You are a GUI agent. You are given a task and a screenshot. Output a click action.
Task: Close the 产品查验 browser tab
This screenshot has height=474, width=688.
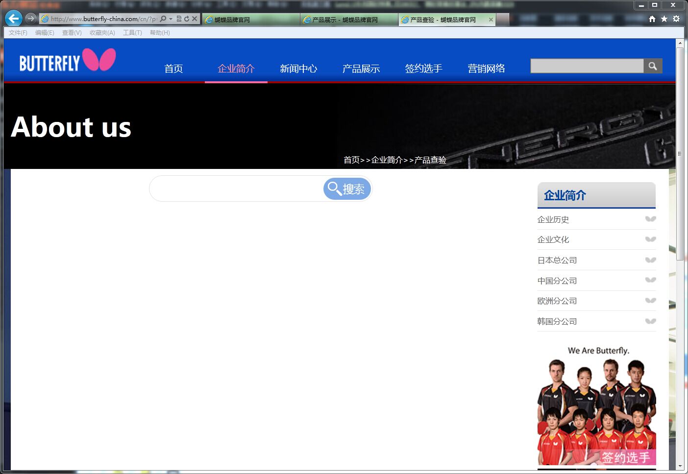click(491, 20)
